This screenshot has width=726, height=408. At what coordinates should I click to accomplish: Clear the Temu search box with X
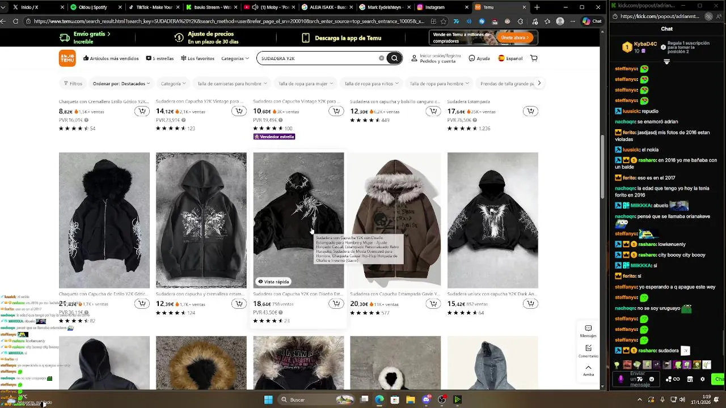381,58
